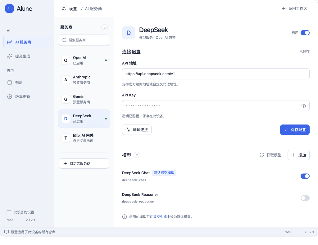
Task: Click the DeepSeek letter D avatar in list
Action: [66, 119]
